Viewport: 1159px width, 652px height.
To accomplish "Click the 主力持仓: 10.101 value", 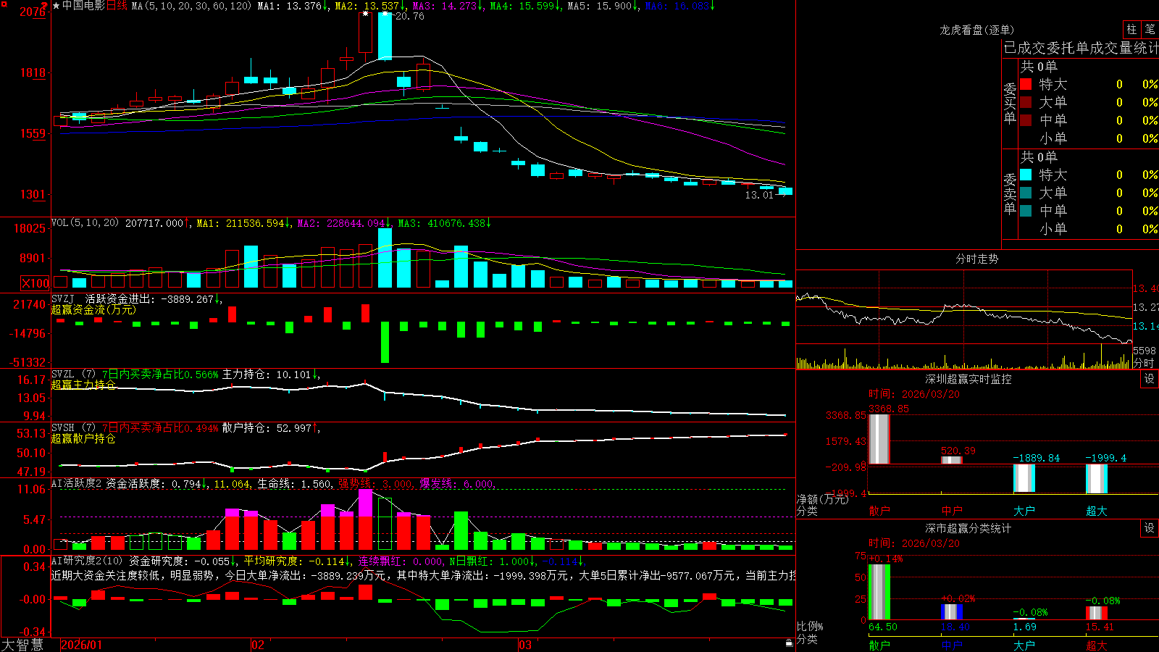I will [266, 375].
